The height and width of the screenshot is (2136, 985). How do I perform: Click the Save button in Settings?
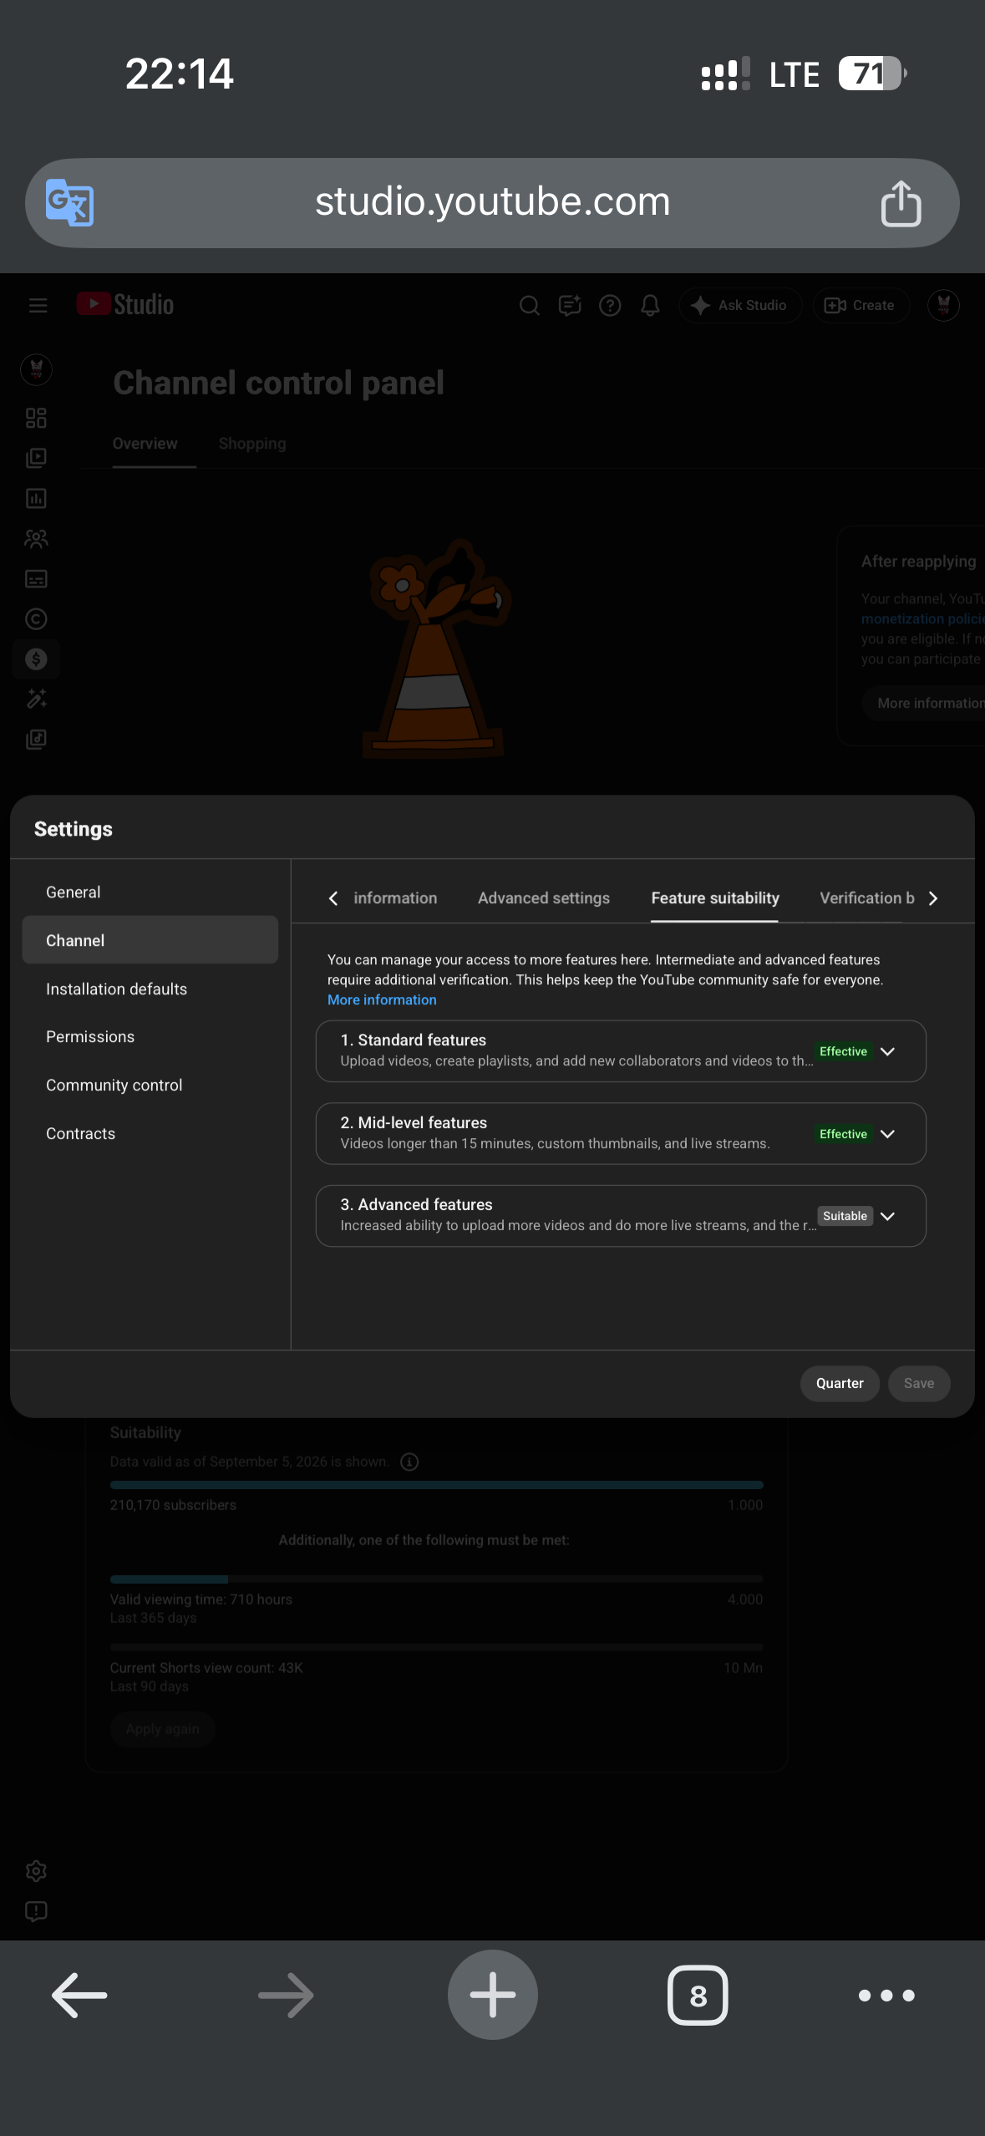(x=919, y=1384)
